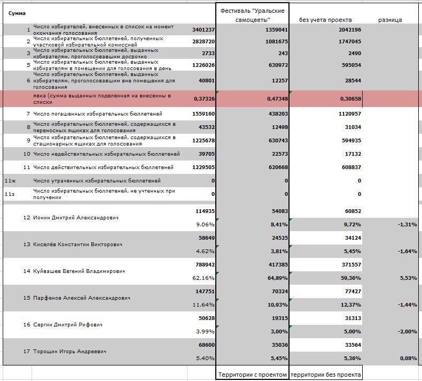
Task: Click cell showing 2733
Action: click(208, 54)
